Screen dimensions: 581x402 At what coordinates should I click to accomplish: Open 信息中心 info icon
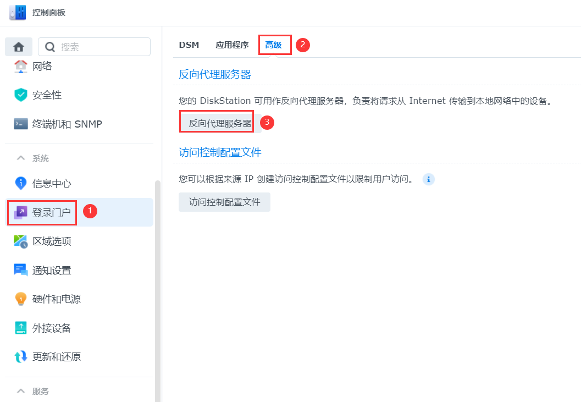pyautogui.click(x=20, y=183)
